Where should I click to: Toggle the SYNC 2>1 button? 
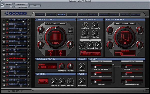pyautogui.click(x=85, y=25)
